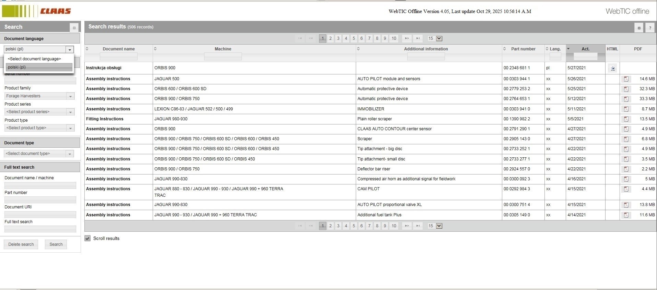Click the Search button

click(x=56, y=244)
